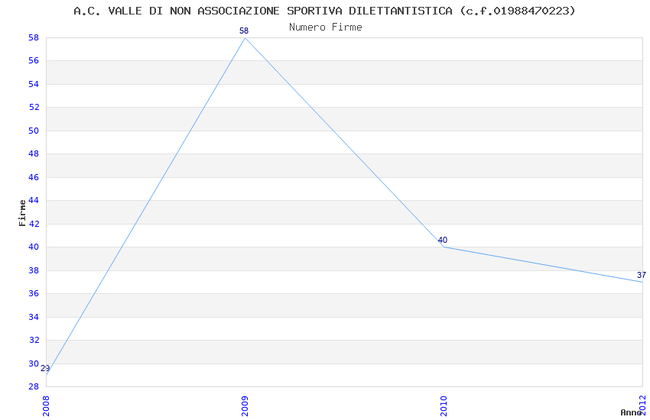Click the data label 58 at the peak
The width and height of the screenshot is (650, 420).
244,31
